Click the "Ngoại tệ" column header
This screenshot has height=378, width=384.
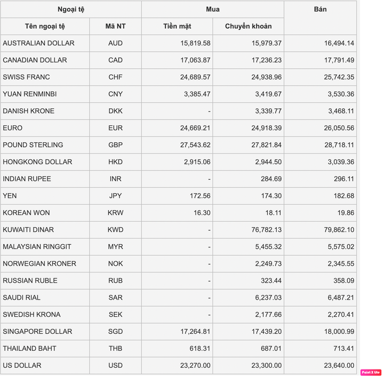(x=71, y=10)
